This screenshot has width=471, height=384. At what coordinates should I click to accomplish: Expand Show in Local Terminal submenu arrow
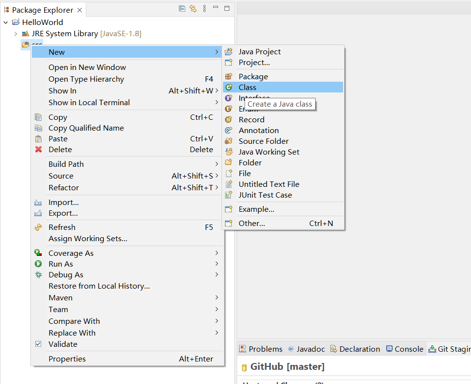pos(217,102)
